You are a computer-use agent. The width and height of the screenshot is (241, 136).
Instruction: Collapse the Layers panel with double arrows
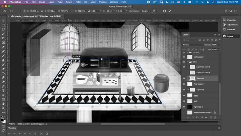[215, 35]
